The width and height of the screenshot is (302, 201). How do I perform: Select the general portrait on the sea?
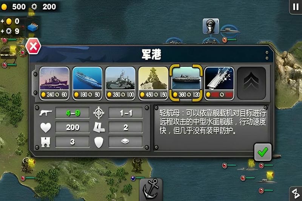(x=211, y=26)
